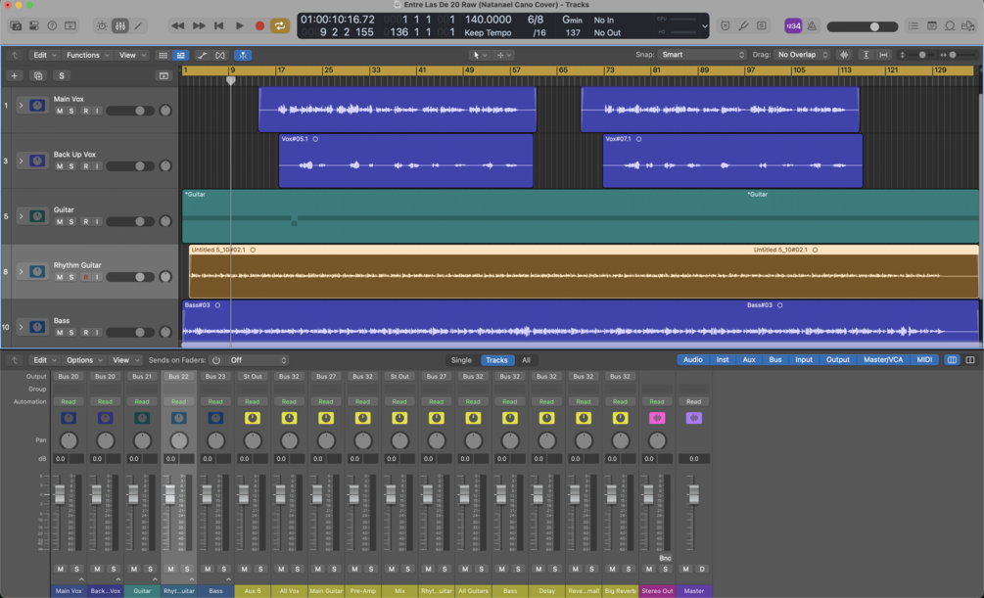The image size is (984, 598).
Task: Adjust the horizontal zoom slider
Action: (x=960, y=55)
